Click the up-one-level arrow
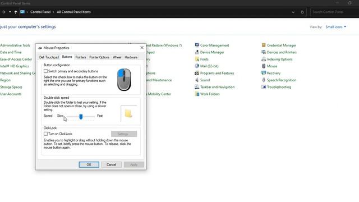The image size is (359, 202). pyautogui.click(x=16, y=12)
